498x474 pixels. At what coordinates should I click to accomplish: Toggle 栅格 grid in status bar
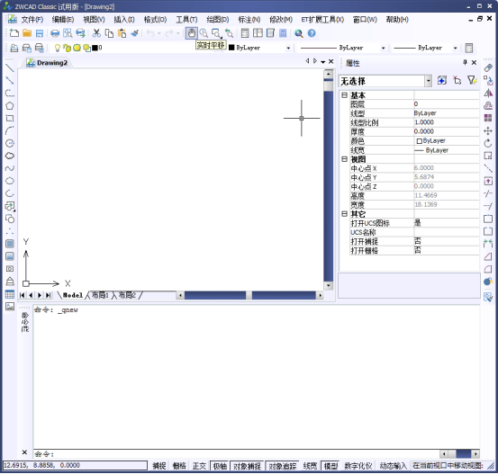(179, 466)
